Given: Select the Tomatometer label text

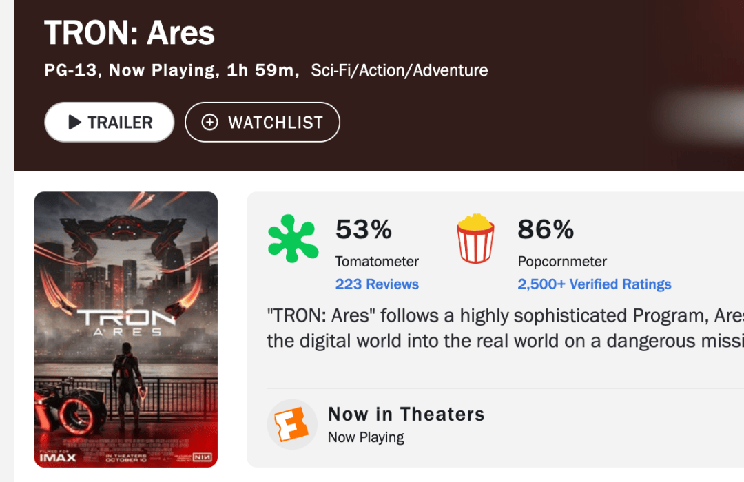Looking at the screenshot, I should pos(377,262).
